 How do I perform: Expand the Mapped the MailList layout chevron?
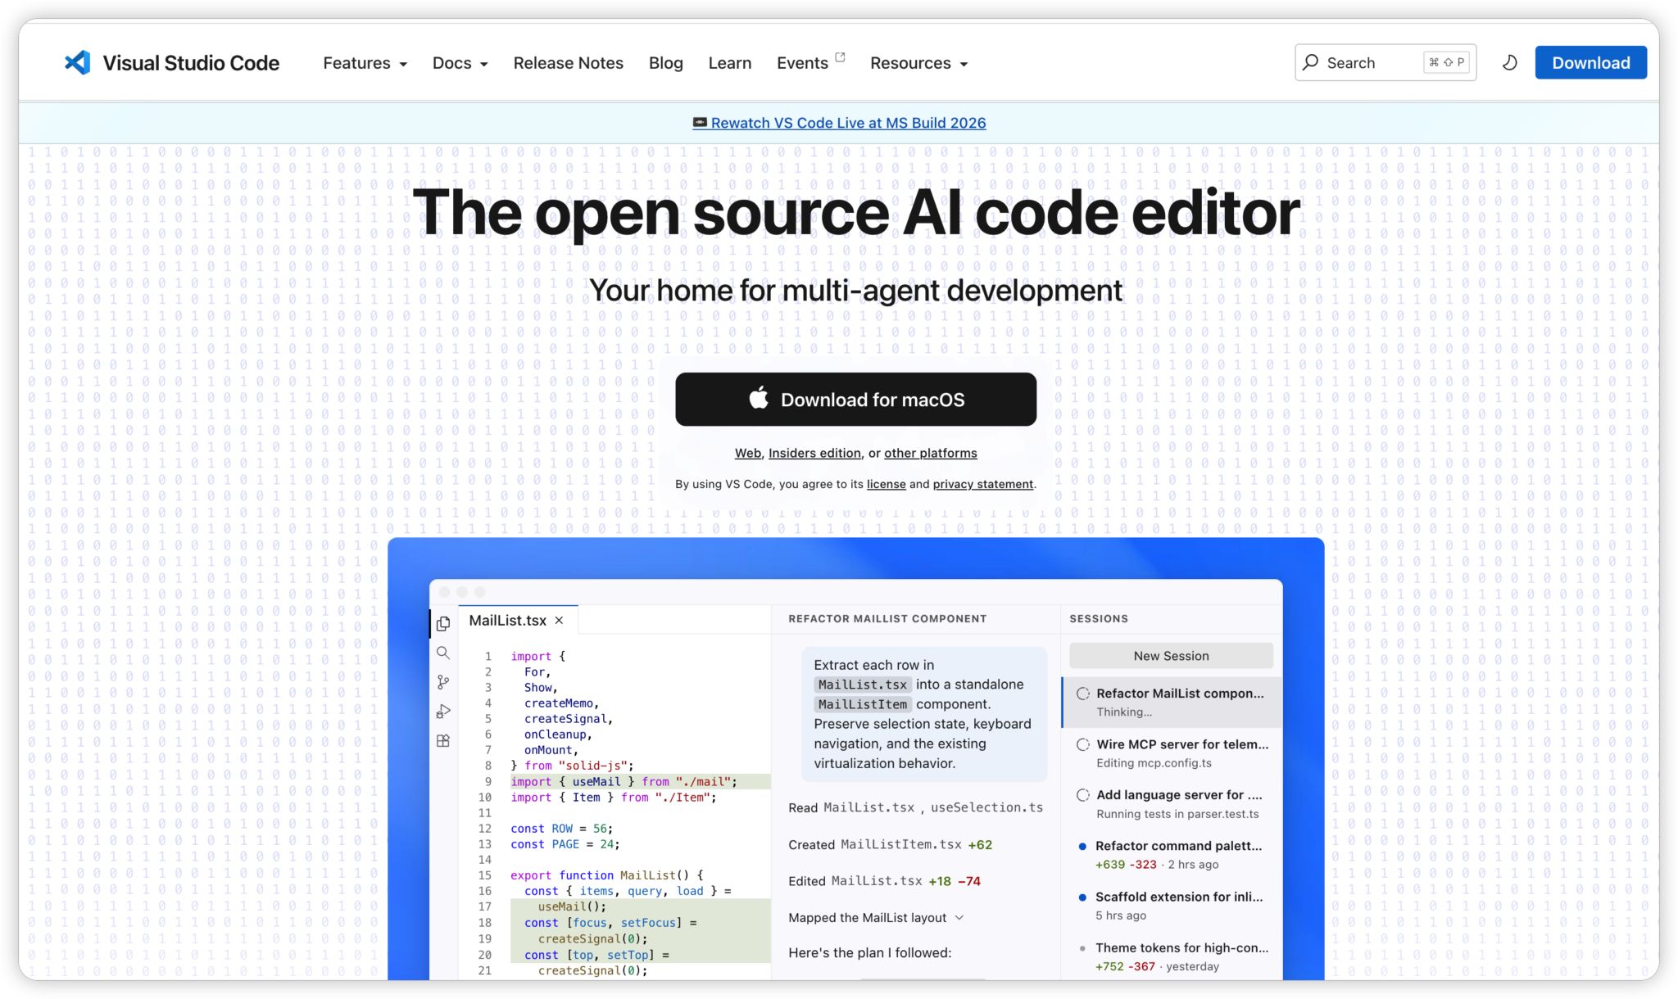[959, 918]
